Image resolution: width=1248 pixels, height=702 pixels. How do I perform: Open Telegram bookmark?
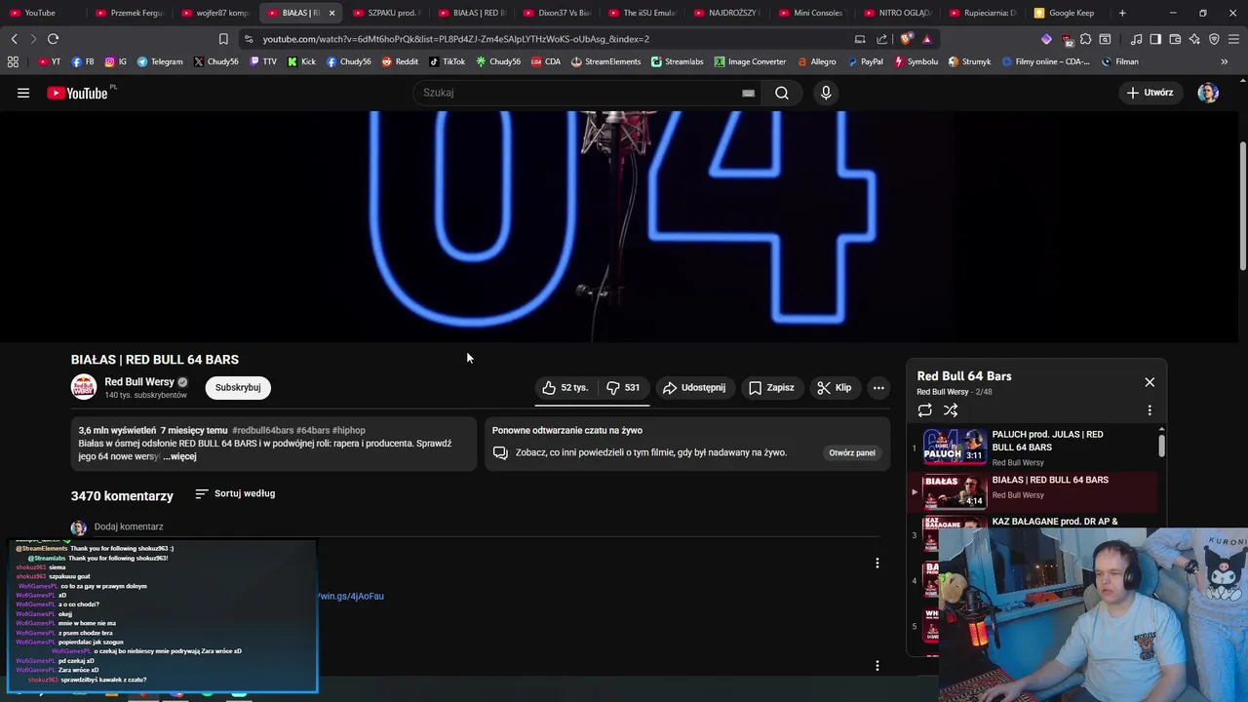(x=160, y=61)
